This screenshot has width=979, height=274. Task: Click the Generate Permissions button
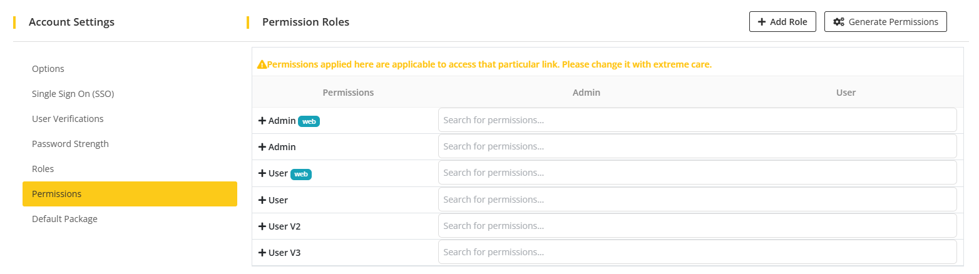click(x=885, y=22)
